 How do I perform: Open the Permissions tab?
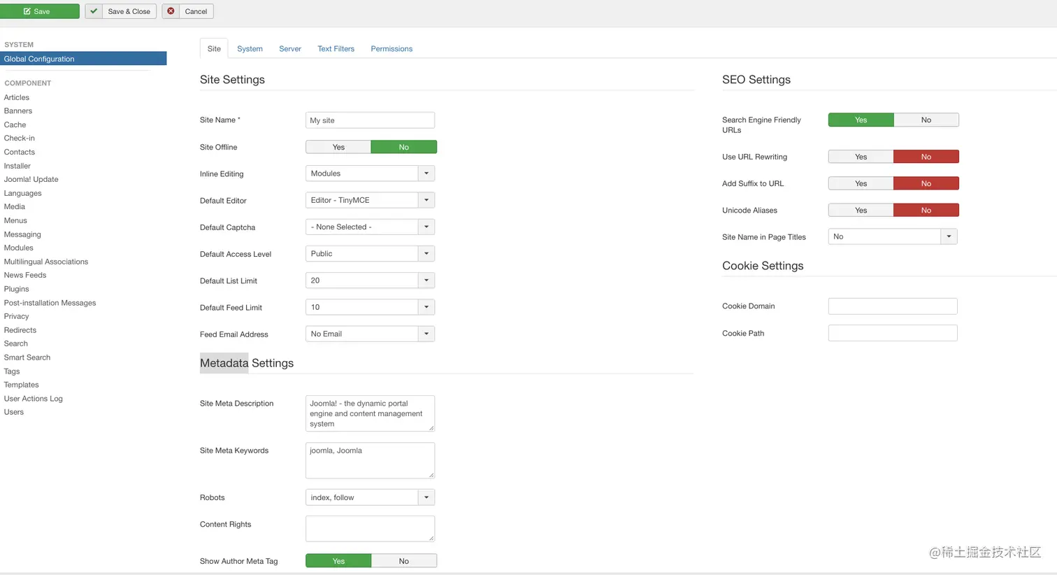click(391, 49)
